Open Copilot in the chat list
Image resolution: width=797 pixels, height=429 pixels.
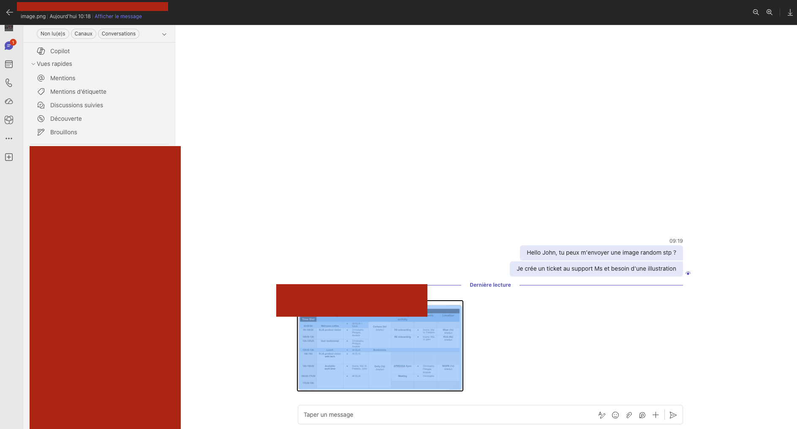[100, 51]
